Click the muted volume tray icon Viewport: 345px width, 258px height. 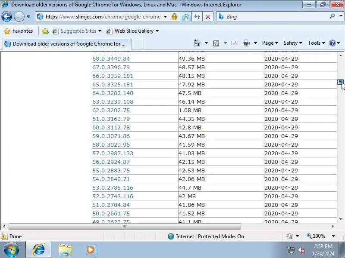[x=301, y=250]
